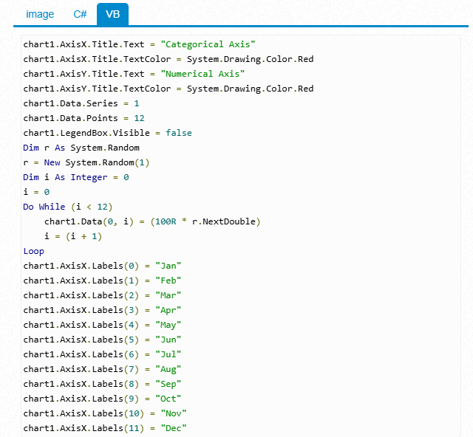This screenshot has height=437, width=473.
Task: Switch to the image tab
Action: point(40,14)
